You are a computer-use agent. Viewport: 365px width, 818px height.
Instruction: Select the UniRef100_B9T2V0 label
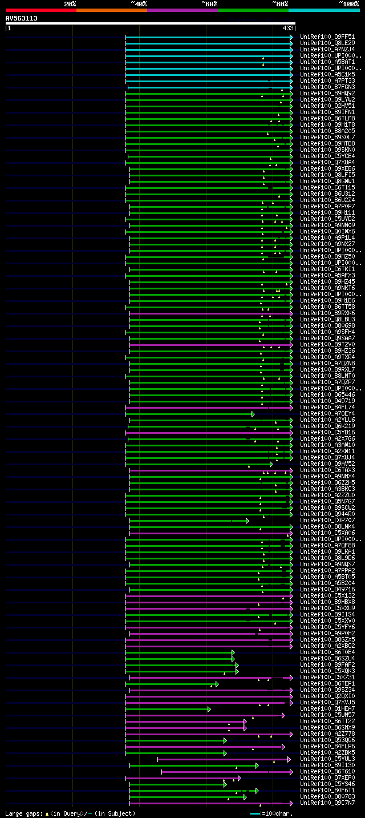[327, 344]
